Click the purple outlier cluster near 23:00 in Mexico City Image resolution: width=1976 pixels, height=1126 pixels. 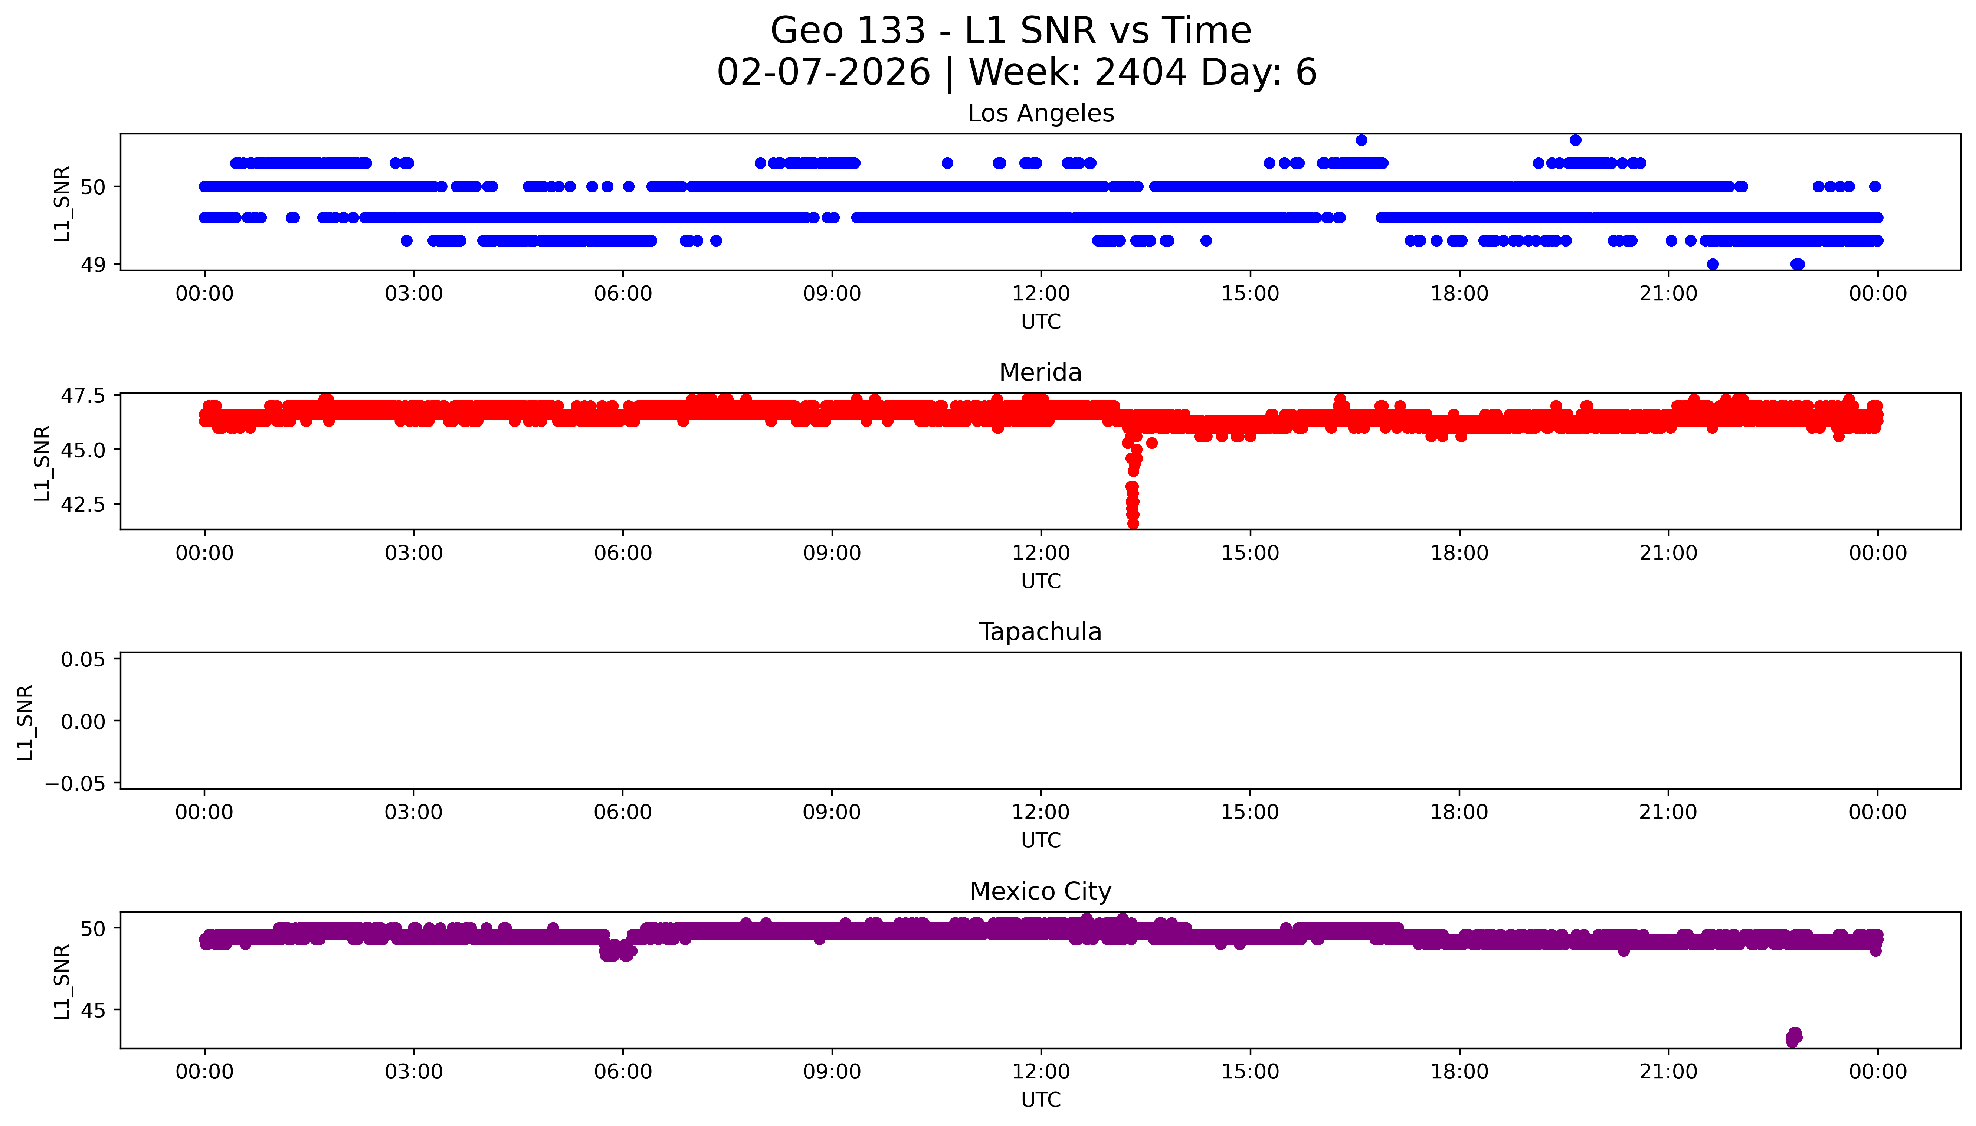click(x=1794, y=1037)
